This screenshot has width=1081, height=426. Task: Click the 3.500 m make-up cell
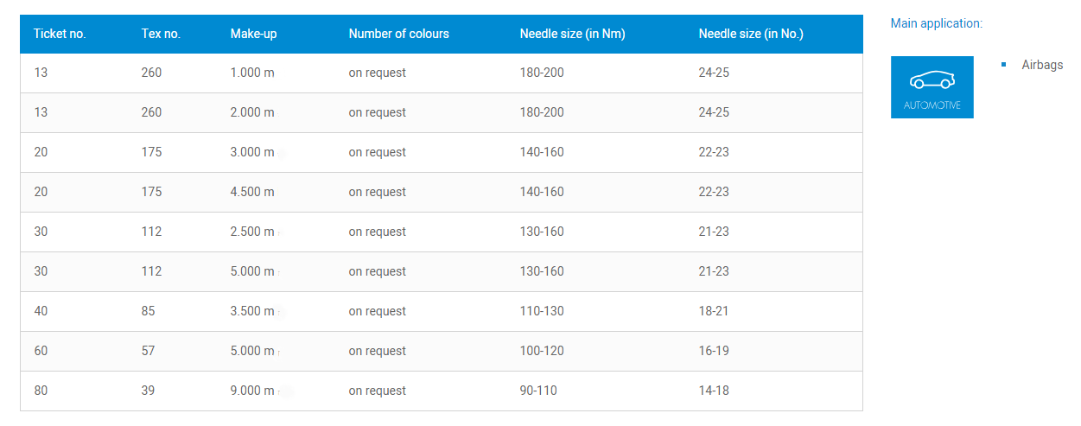[x=252, y=311]
